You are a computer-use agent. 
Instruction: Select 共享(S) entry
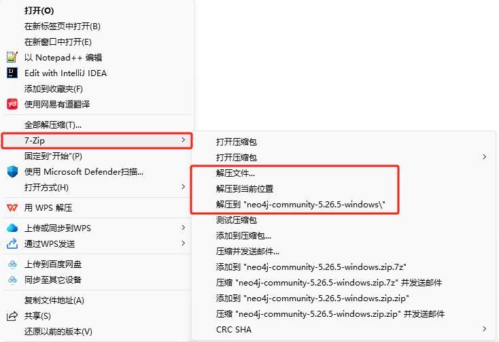[x=37, y=316]
